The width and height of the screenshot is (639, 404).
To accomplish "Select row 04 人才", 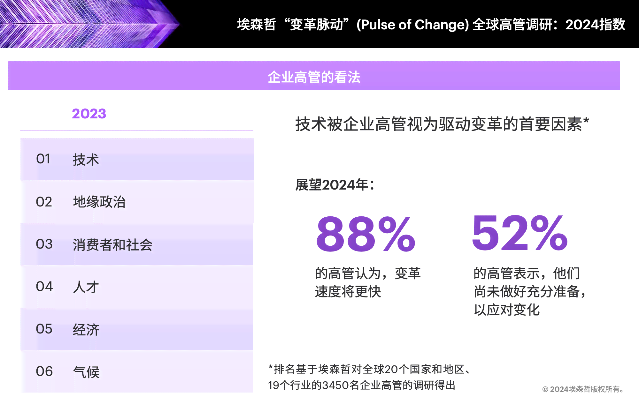I will [x=137, y=287].
